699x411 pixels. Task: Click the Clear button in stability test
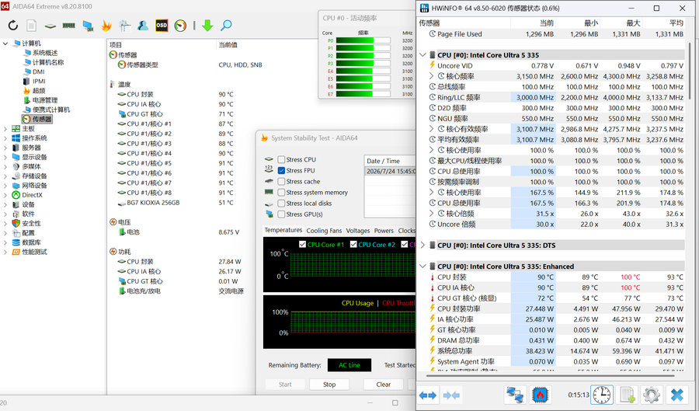click(384, 385)
